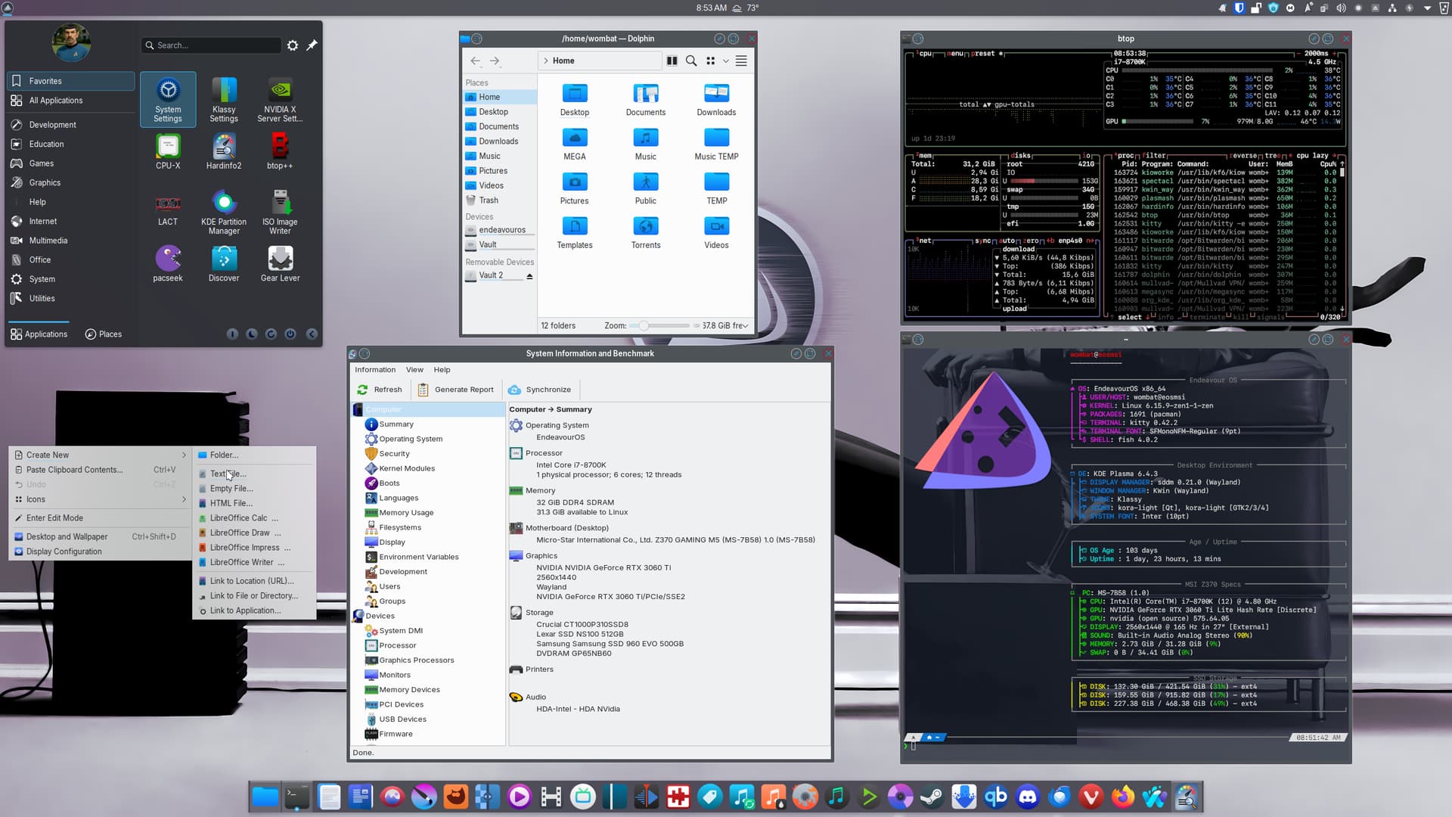
Task: Choose Text File from Create New
Action: point(228,474)
